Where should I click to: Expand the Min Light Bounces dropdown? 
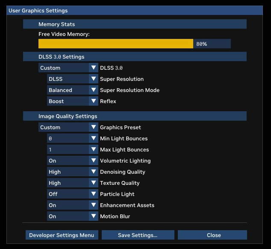[x=73, y=139]
